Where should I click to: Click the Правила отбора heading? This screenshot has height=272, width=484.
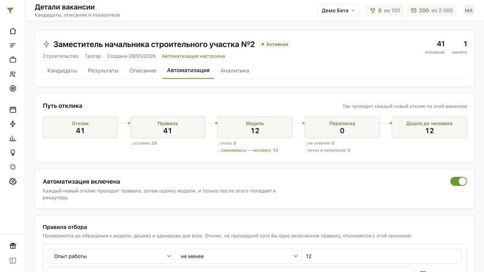coord(65,227)
